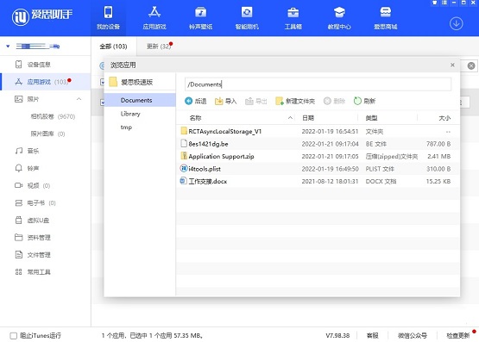Viewport: 479px width, 342px height.
Task: Open the 教程中心 tutorial icon
Action: pyautogui.click(x=339, y=18)
